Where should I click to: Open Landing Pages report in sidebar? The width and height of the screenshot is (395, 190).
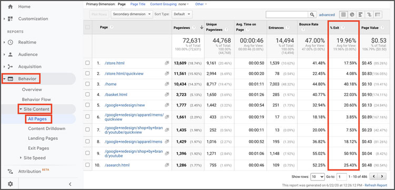[x=43, y=138]
